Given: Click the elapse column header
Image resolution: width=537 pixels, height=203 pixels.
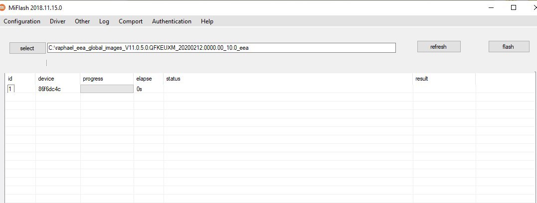Looking at the screenshot, I should [x=149, y=79].
